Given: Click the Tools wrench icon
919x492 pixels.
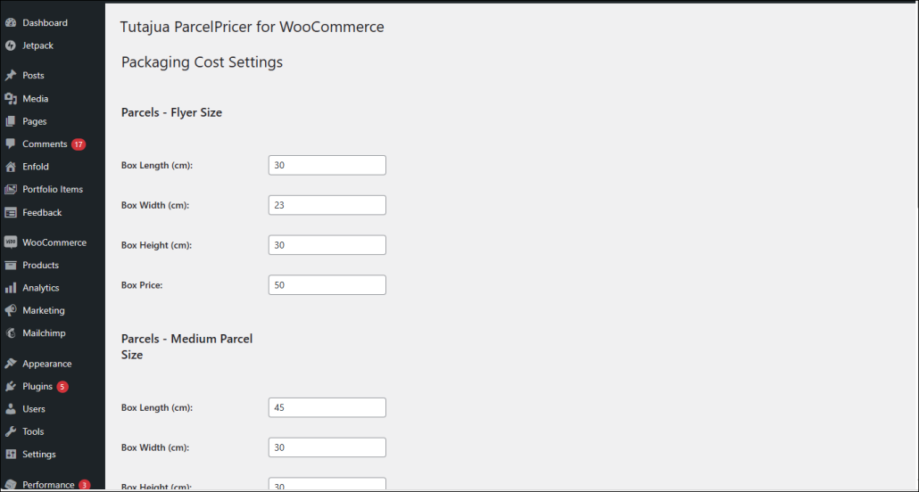Looking at the screenshot, I should tap(11, 431).
